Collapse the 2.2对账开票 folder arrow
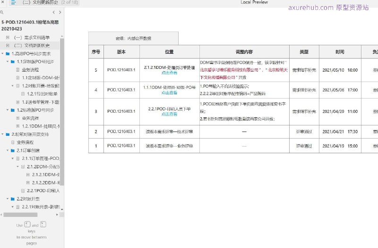The width and height of the screenshot is (378, 248). point(8,199)
